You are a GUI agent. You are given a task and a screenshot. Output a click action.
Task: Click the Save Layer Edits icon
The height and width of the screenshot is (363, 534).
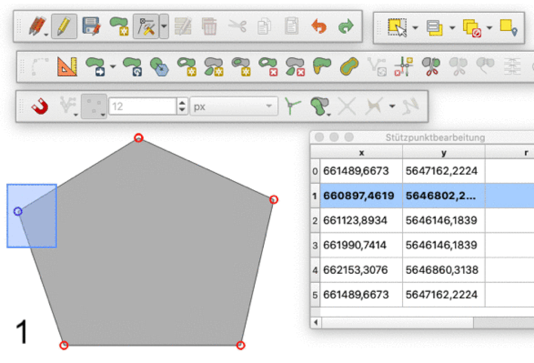tap(91, 26)
